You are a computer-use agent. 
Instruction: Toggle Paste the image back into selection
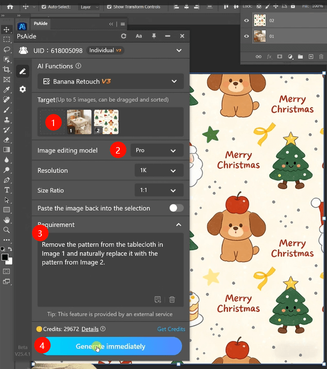(x=176, y=208)
